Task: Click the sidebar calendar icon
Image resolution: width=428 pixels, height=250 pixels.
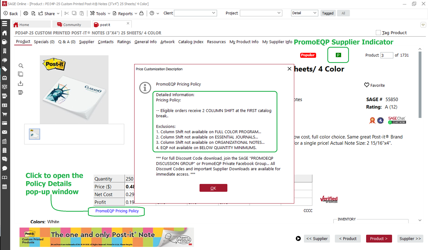Action: 5,187
